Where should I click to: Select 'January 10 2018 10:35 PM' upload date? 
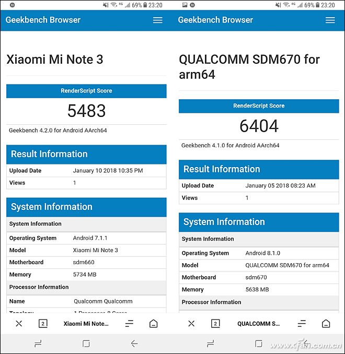[x=108, y=171]
